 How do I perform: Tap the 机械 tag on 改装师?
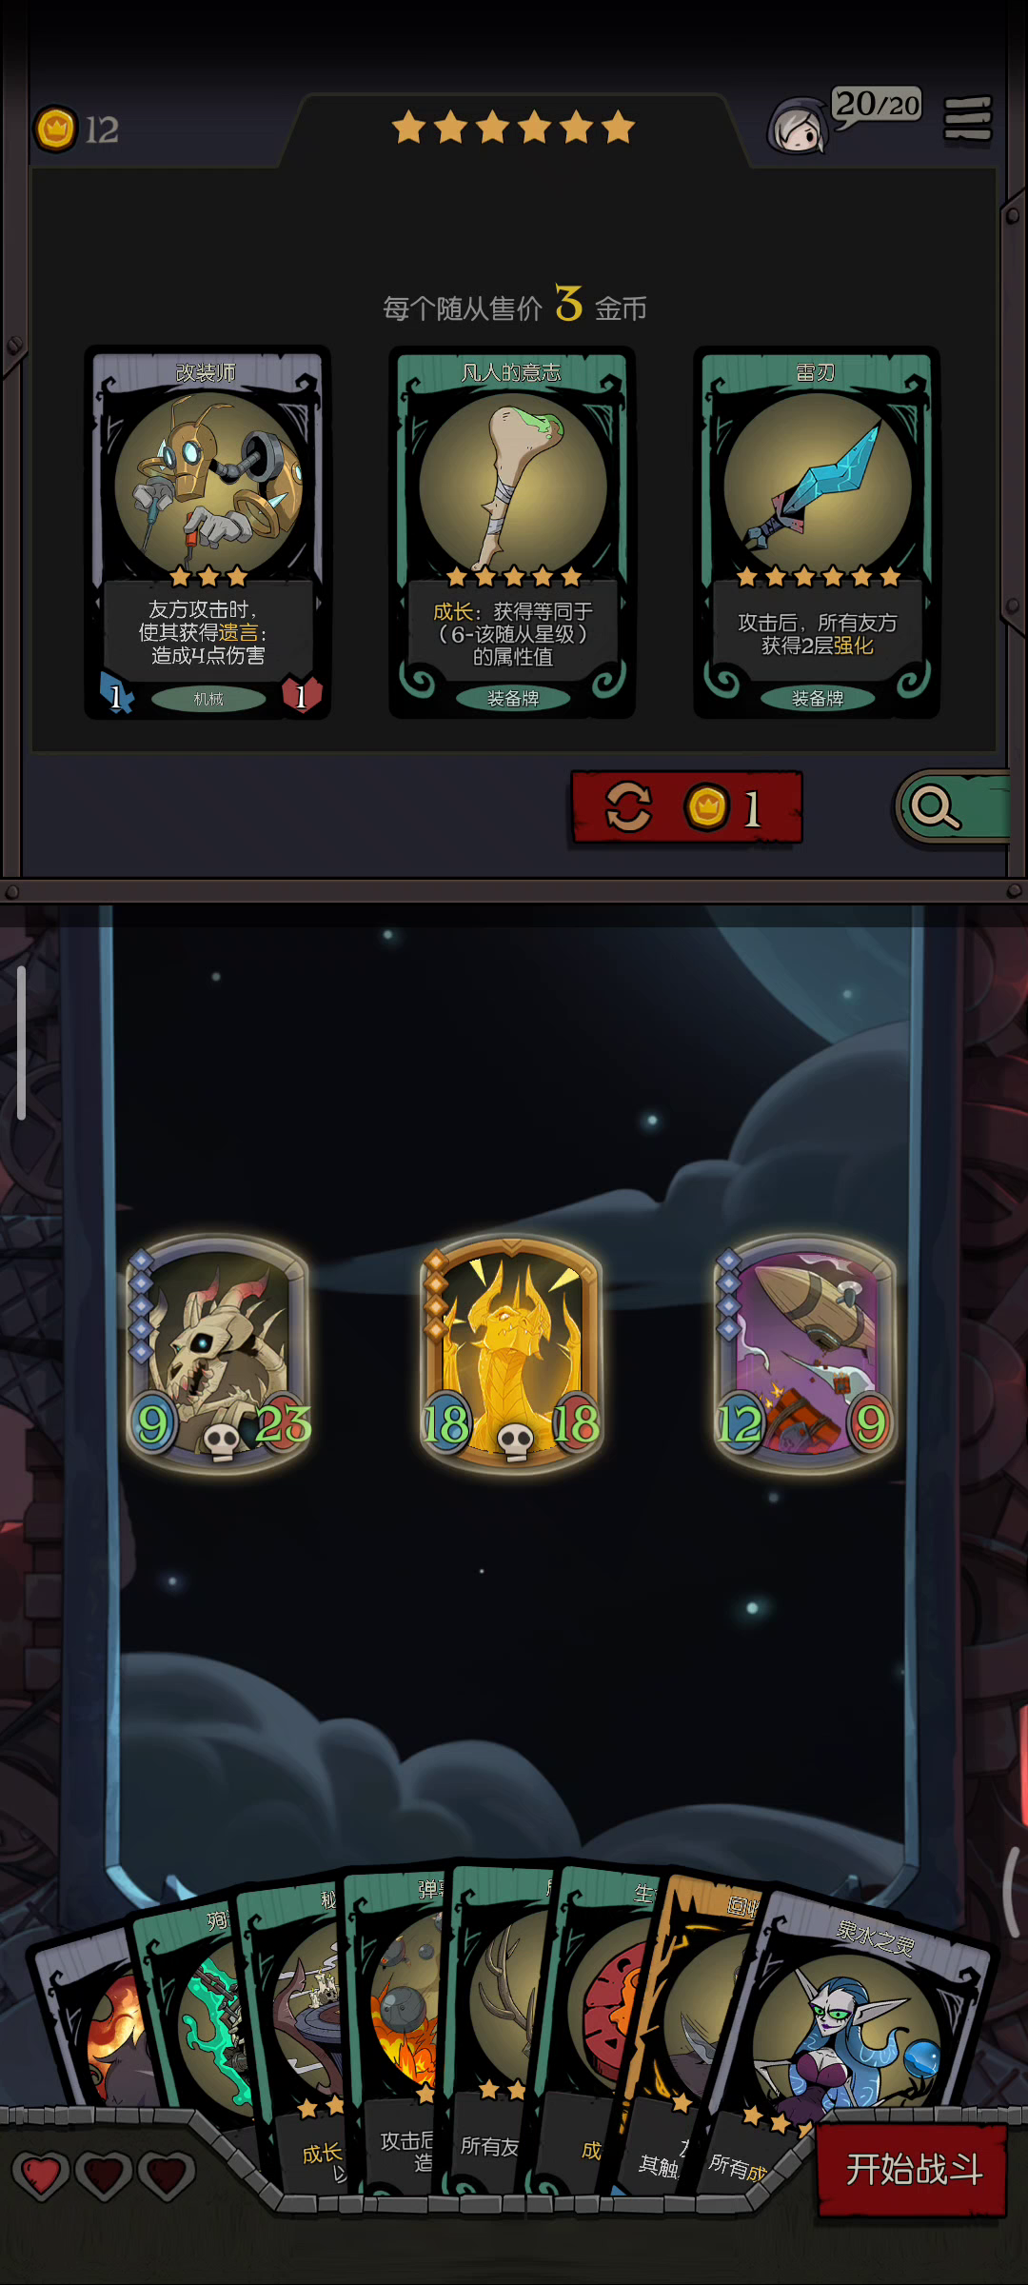[x=208, y=699]
